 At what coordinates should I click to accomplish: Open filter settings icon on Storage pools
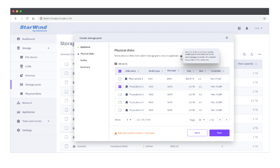(x=252, y=54)
